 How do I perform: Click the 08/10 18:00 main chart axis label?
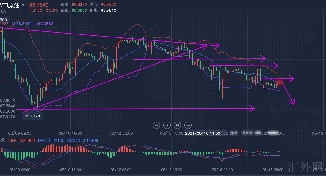(70, 133)
